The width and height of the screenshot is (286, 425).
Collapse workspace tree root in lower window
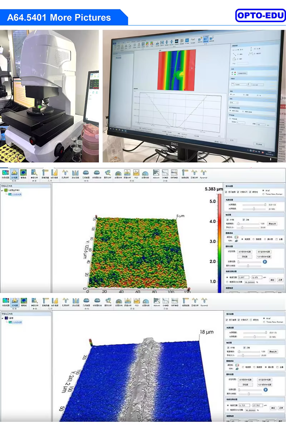click(x=3, y=318)
